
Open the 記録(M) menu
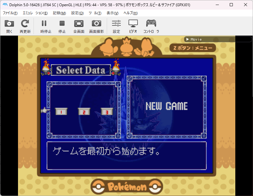pos(59,13)
